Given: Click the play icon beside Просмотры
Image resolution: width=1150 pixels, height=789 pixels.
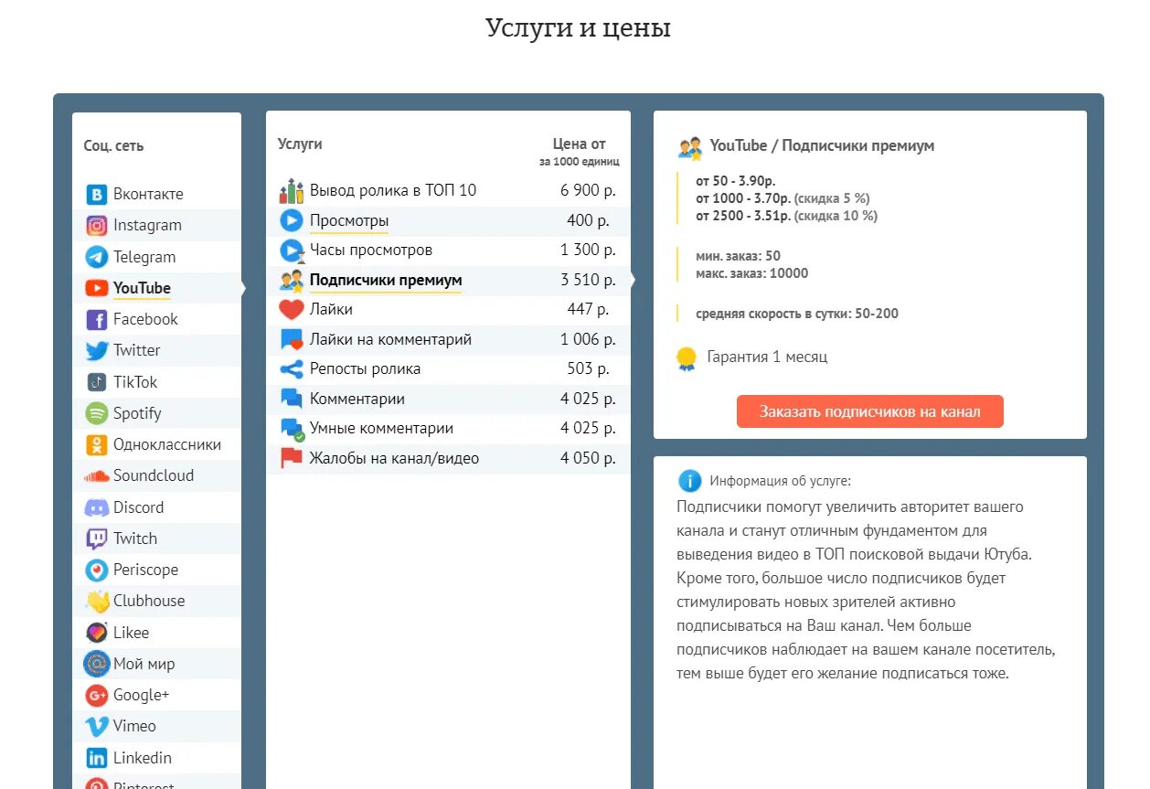Looking at the screenshot, I should [291, 220].
